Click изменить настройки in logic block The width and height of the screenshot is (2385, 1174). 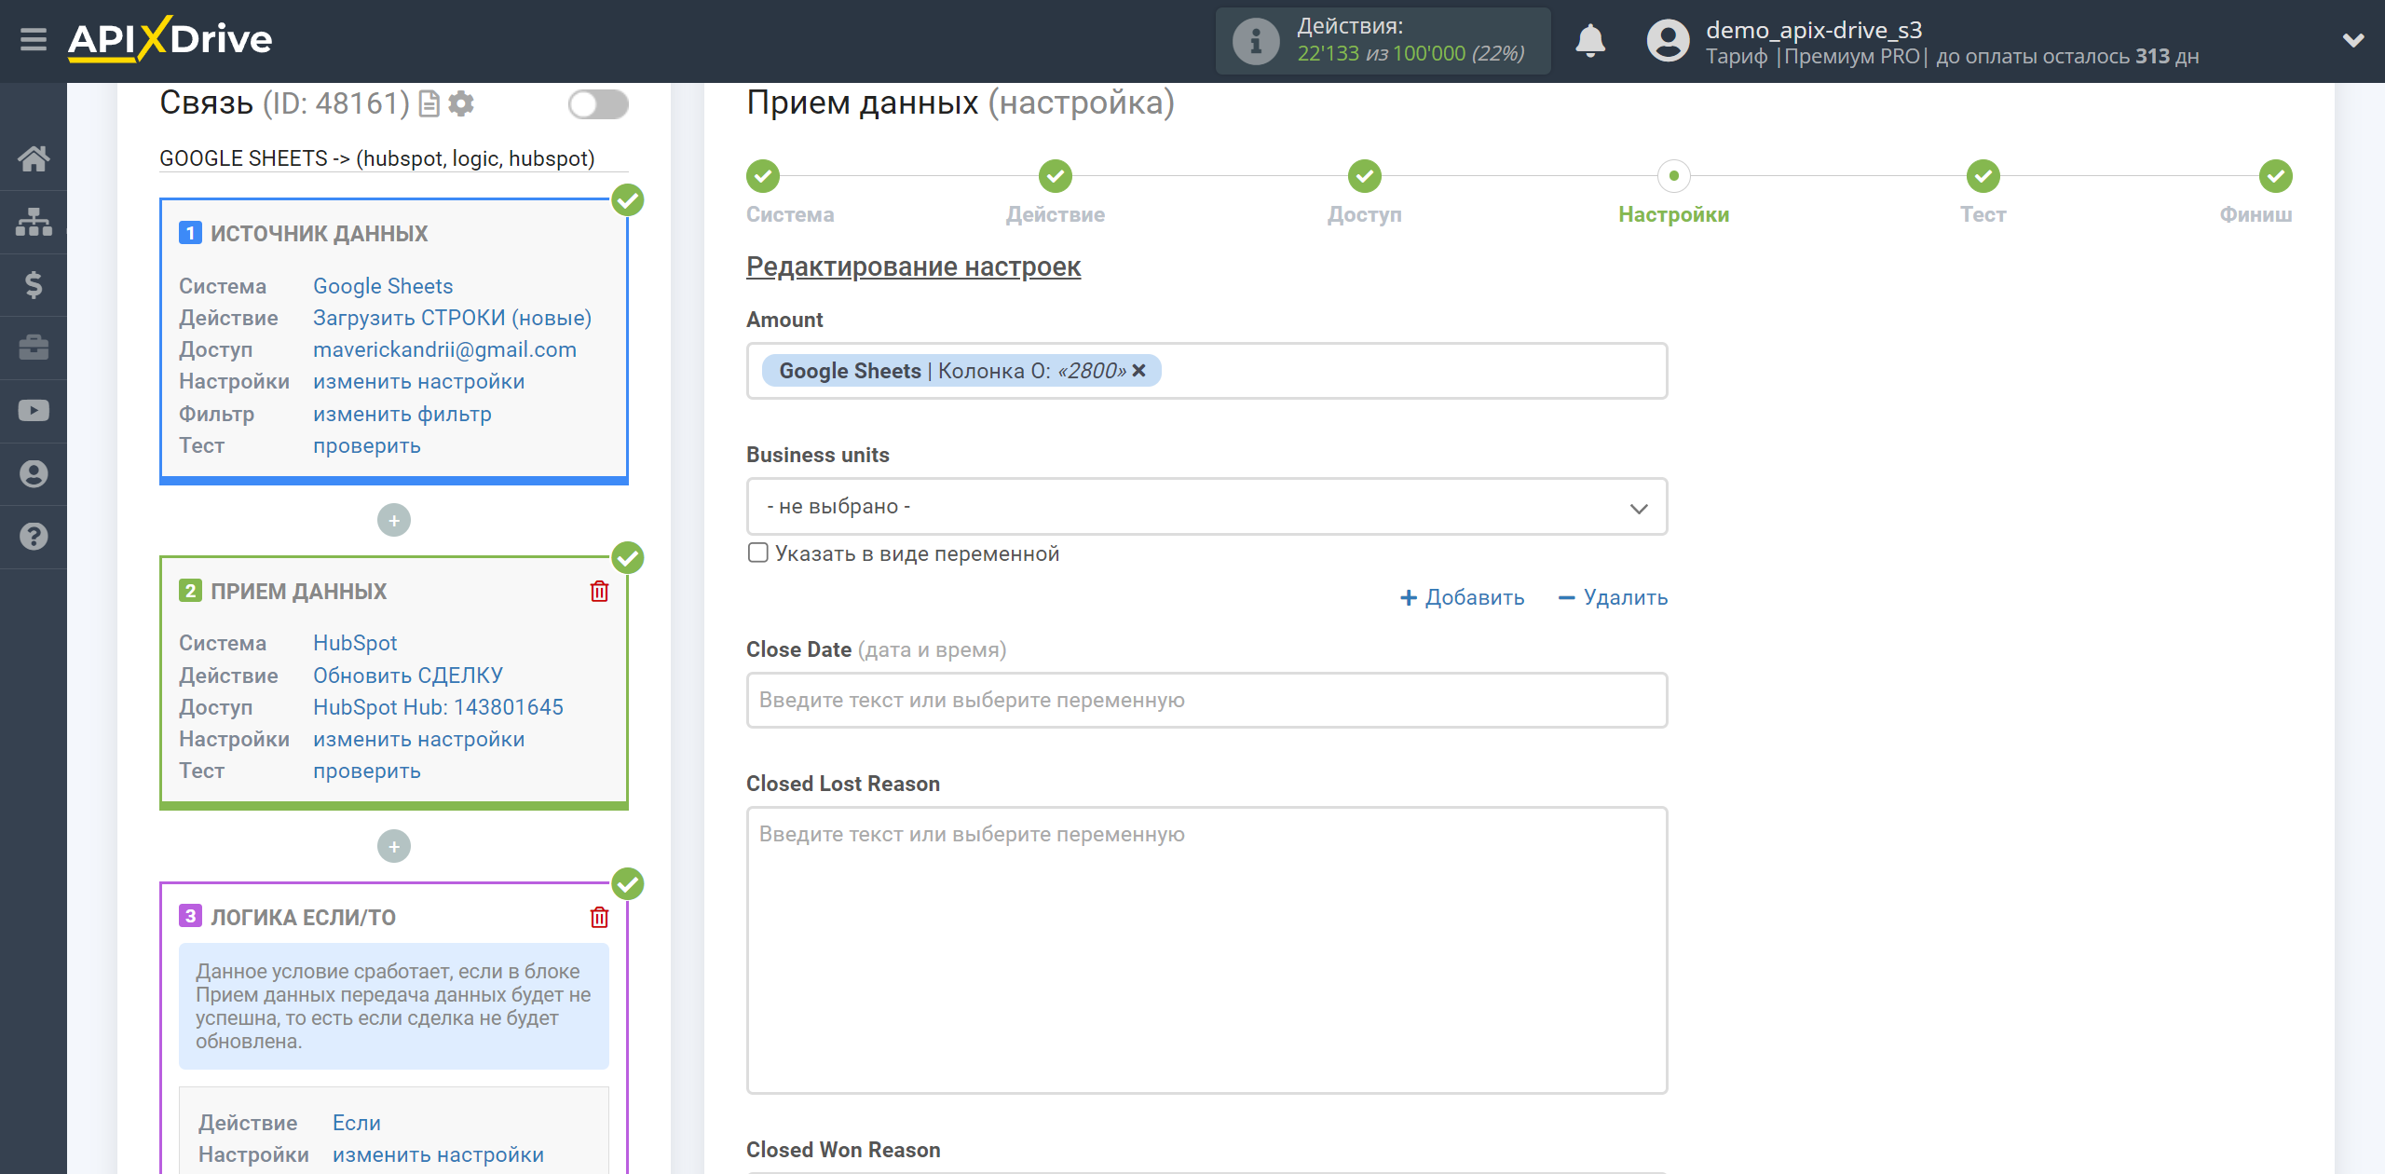[x=438, y=1154]
